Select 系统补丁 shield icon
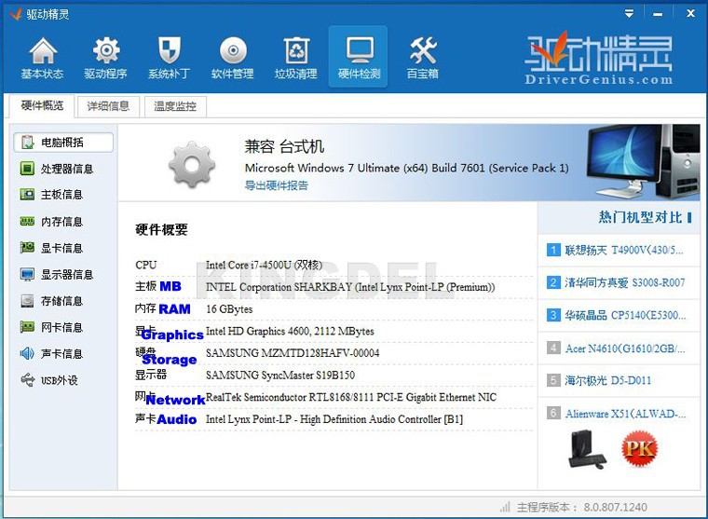The height and width of the screenshot is (519, 708). (x=169, y=57)
